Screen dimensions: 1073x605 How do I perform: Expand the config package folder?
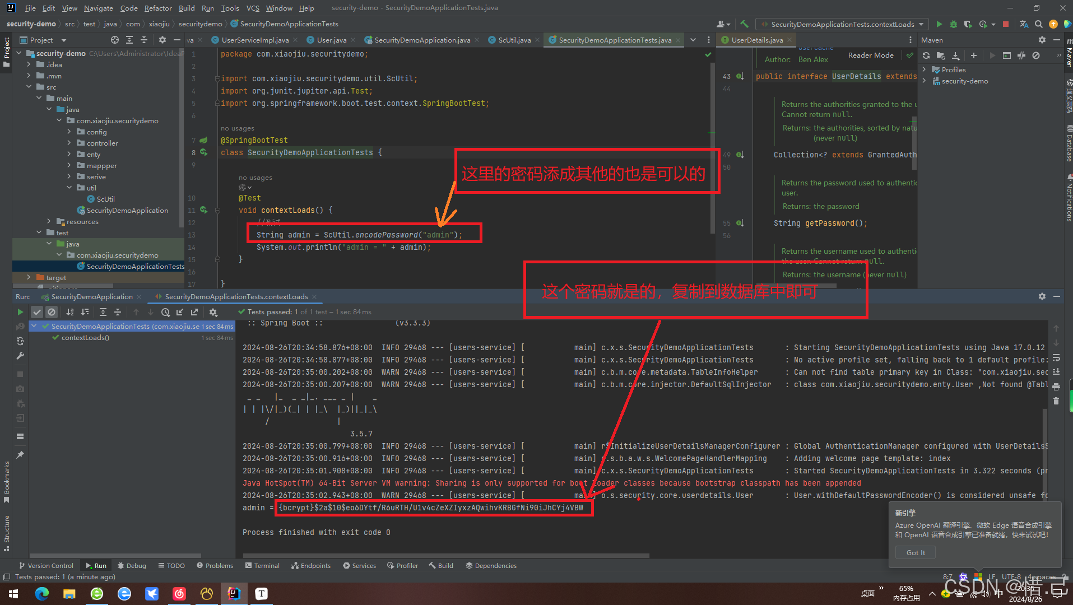[x=69, y=132]
